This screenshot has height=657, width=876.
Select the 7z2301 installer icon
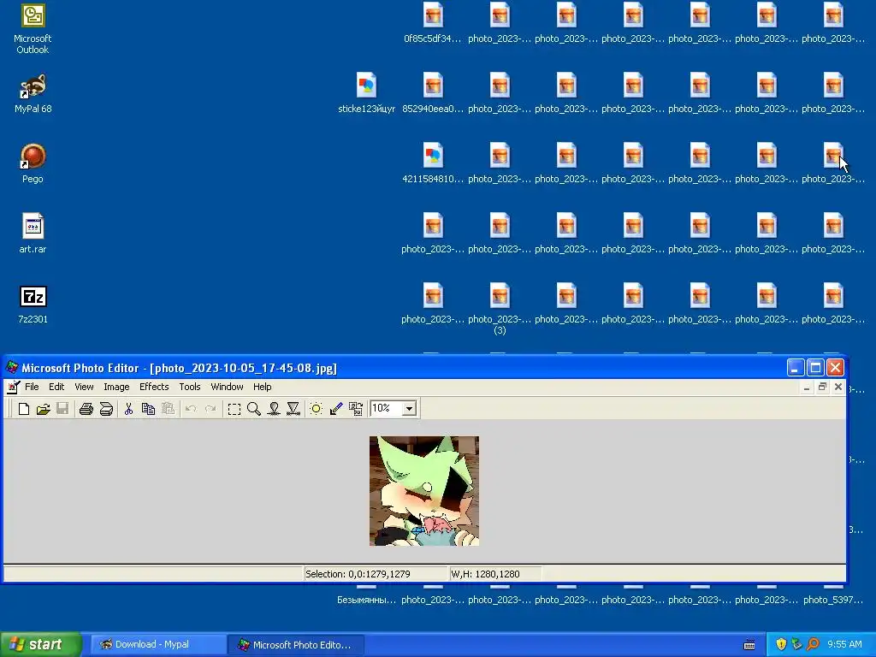point(33,305)
